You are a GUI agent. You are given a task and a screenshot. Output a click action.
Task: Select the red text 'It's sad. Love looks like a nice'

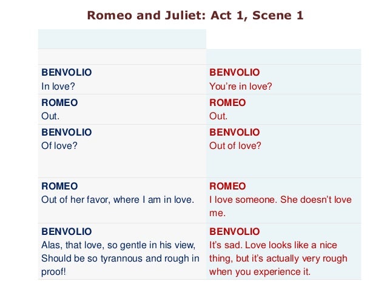(273, 245)
